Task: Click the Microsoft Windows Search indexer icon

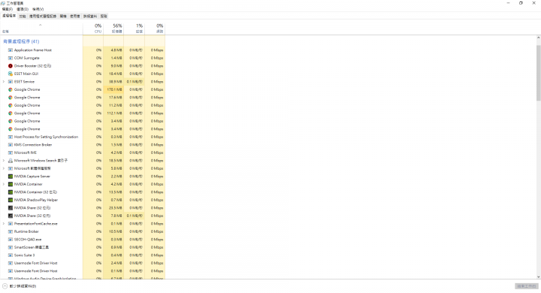Action: pyautogui.click(x=11, y=161)
